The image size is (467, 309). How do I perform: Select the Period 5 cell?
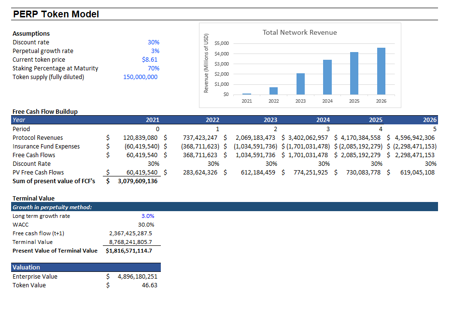coord(435,129)
